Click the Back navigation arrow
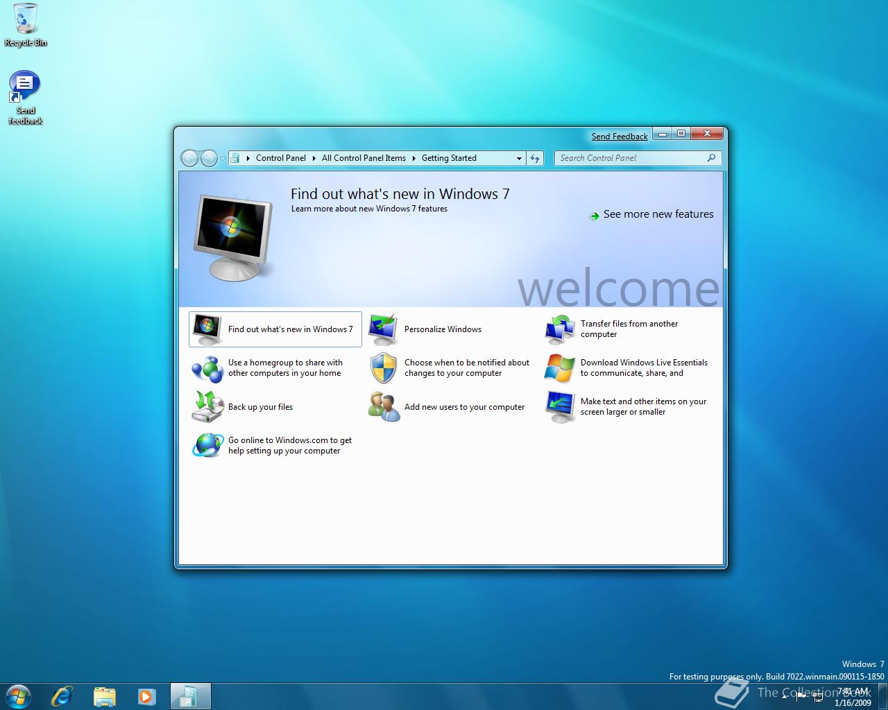 189,158
